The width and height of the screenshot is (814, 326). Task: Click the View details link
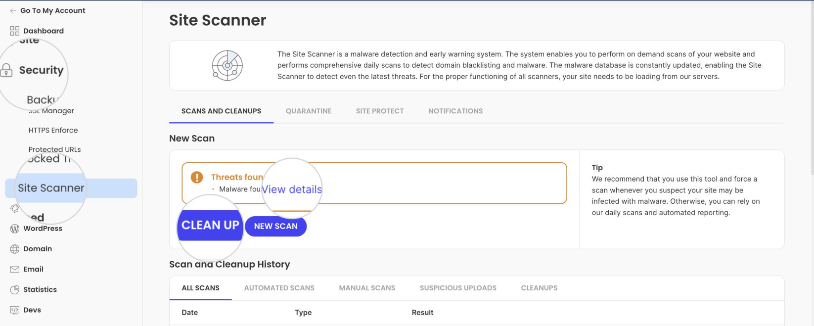click(x=292, y=189)
